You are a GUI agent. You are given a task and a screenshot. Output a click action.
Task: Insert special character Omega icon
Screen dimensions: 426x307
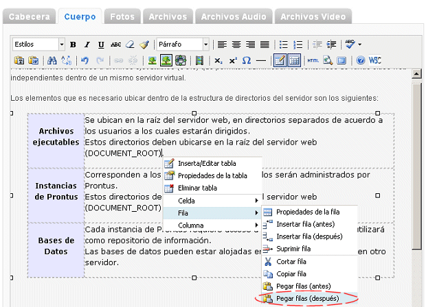pyautogui.click(x=247, y=60)
